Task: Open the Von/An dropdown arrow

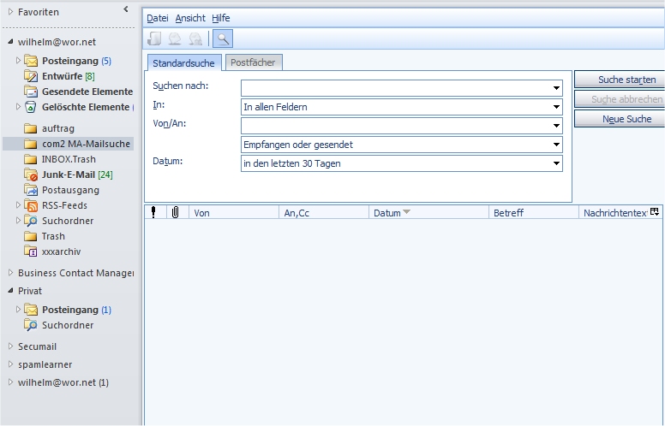Action: pos(556,126)
